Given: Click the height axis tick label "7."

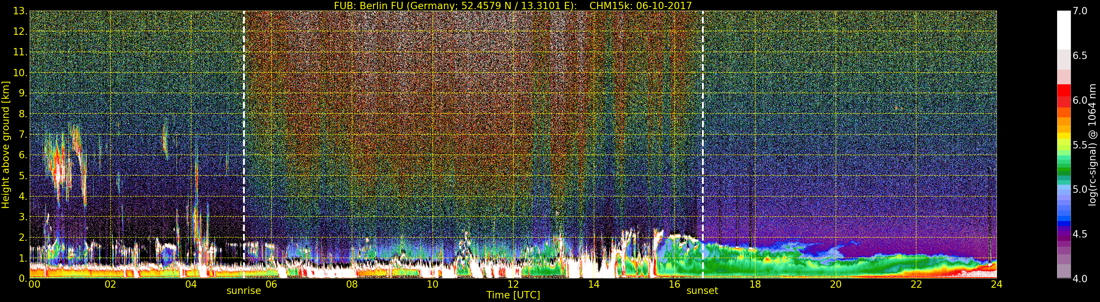Looking at the screenshot, I should [x=23, y=135].
